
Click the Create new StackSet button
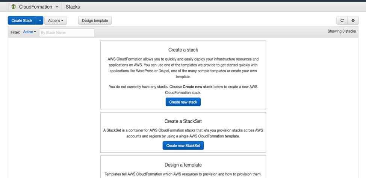183,146
